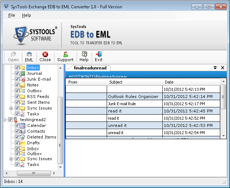Viewport: 230px width, 188px height.
Task: Click the Sent Items folder icon
Action: pos(22,102)
